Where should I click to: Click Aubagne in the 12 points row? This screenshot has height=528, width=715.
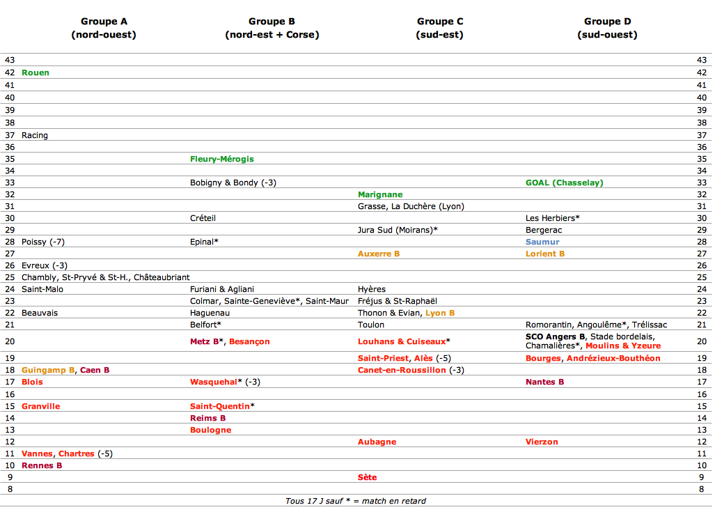pos(377,442)
